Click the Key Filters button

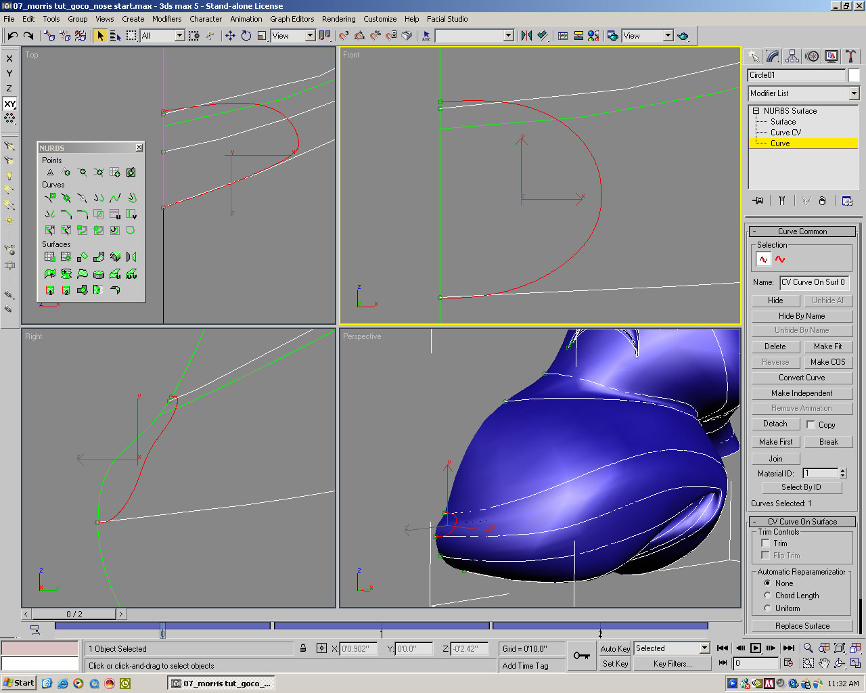673,664
